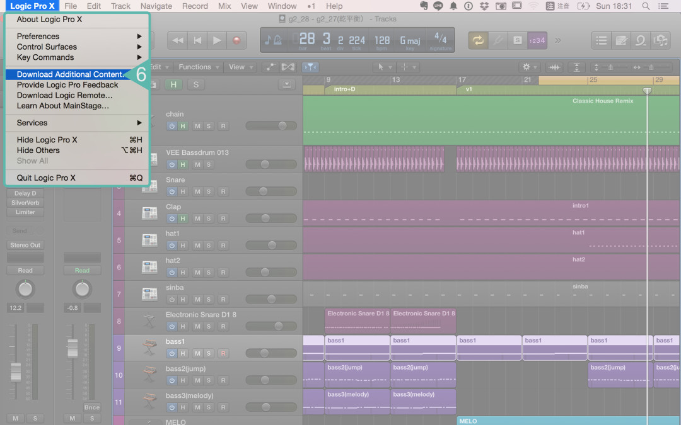
Task: Open the List Editors panel
Action: click(601, 40)
